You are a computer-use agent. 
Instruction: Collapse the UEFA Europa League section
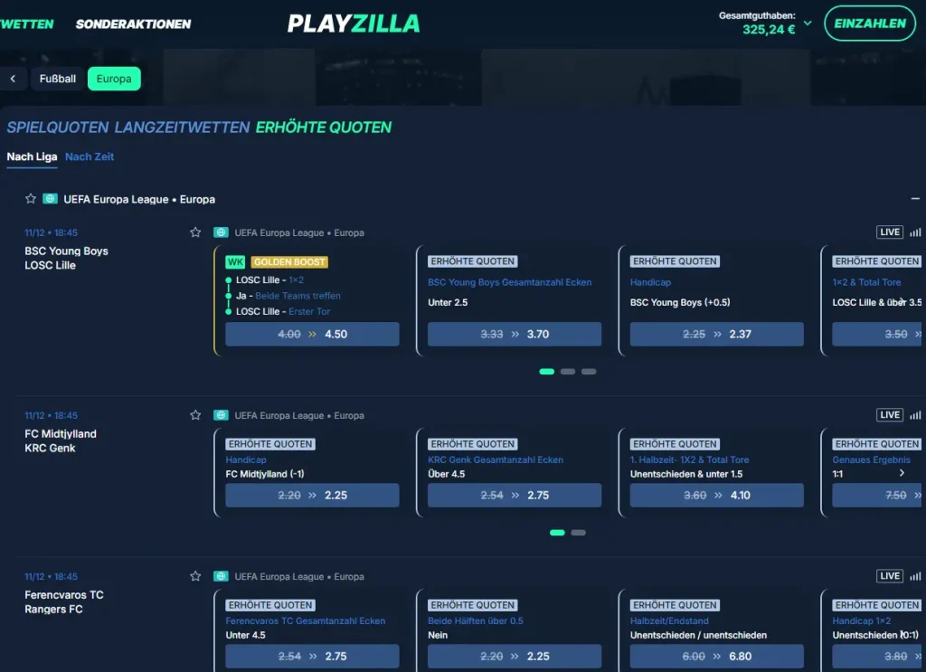click(914, 199)
